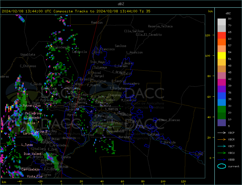Select the purple swatch in dBZ scale
The height and width of the screenshot is (185, 242).
[x=222, y=89]
